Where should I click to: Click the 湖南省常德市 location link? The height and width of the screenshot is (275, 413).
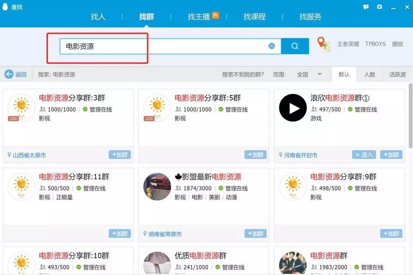[x=165, y=234]
